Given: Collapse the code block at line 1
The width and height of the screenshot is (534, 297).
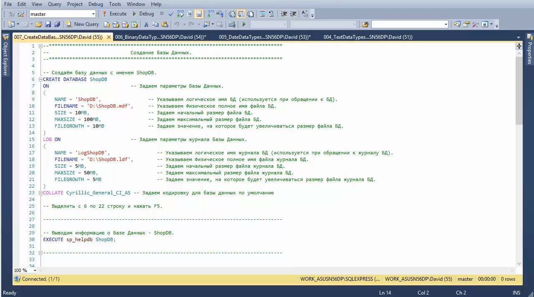Looking at the screenshot, I should (x=40, y=46).
